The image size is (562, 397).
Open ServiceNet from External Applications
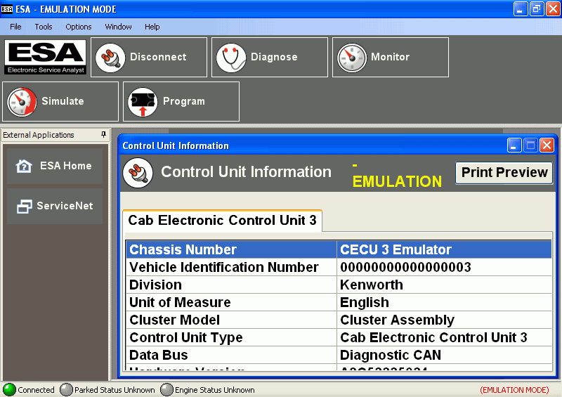tap(55, 206)
